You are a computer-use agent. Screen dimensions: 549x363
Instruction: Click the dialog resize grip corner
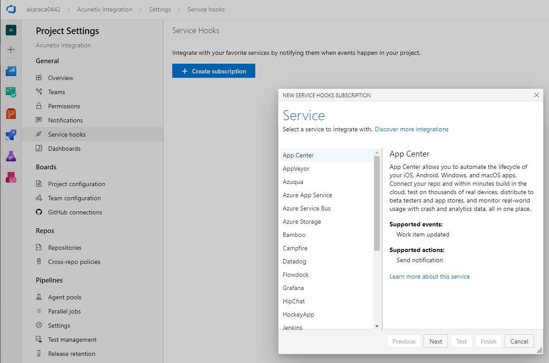(x=539, y=350)
